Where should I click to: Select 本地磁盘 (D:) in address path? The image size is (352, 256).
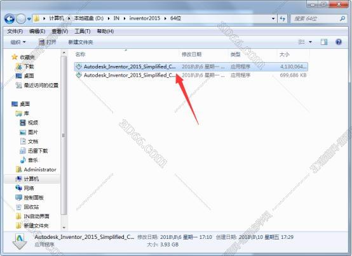(89, 18)
